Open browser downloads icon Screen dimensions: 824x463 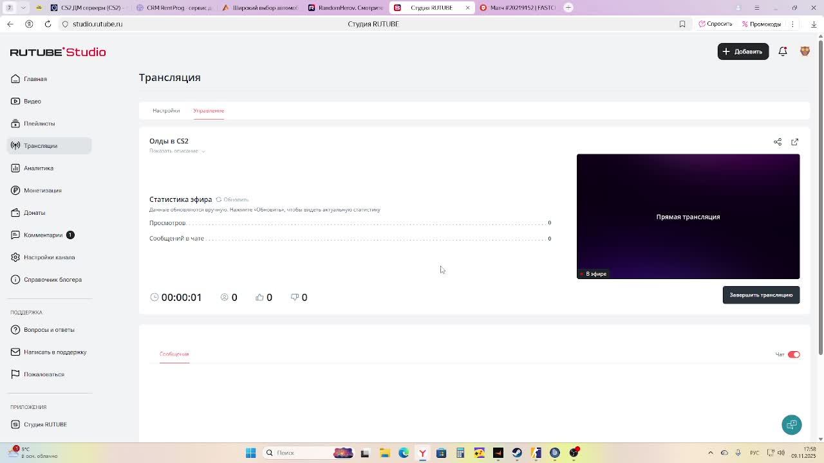coord(814,24)
